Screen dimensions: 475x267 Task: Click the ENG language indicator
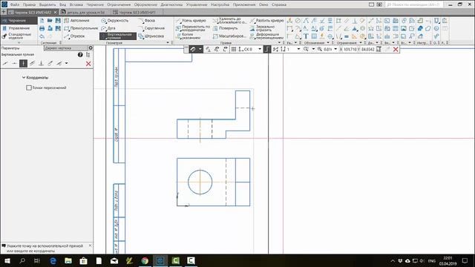(432, 260)
